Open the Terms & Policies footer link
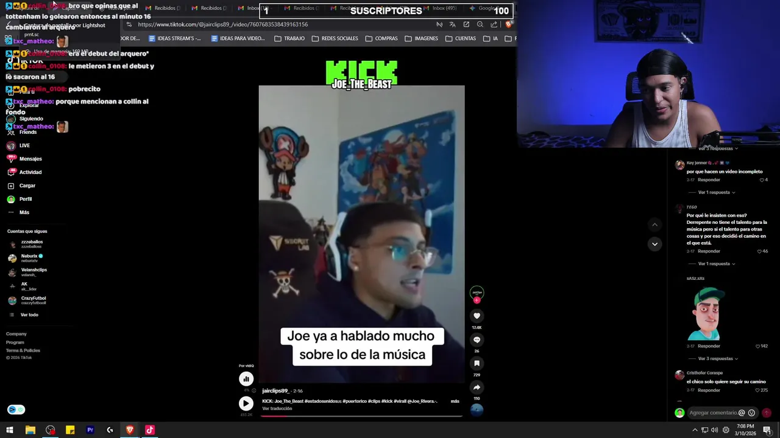This screenshot has height=438, width=780. pos(23,350)
